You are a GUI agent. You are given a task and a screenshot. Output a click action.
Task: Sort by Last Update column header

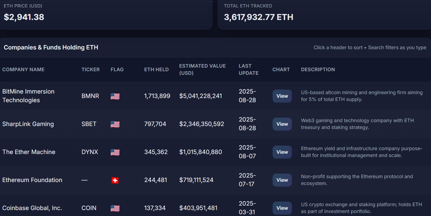249,69
